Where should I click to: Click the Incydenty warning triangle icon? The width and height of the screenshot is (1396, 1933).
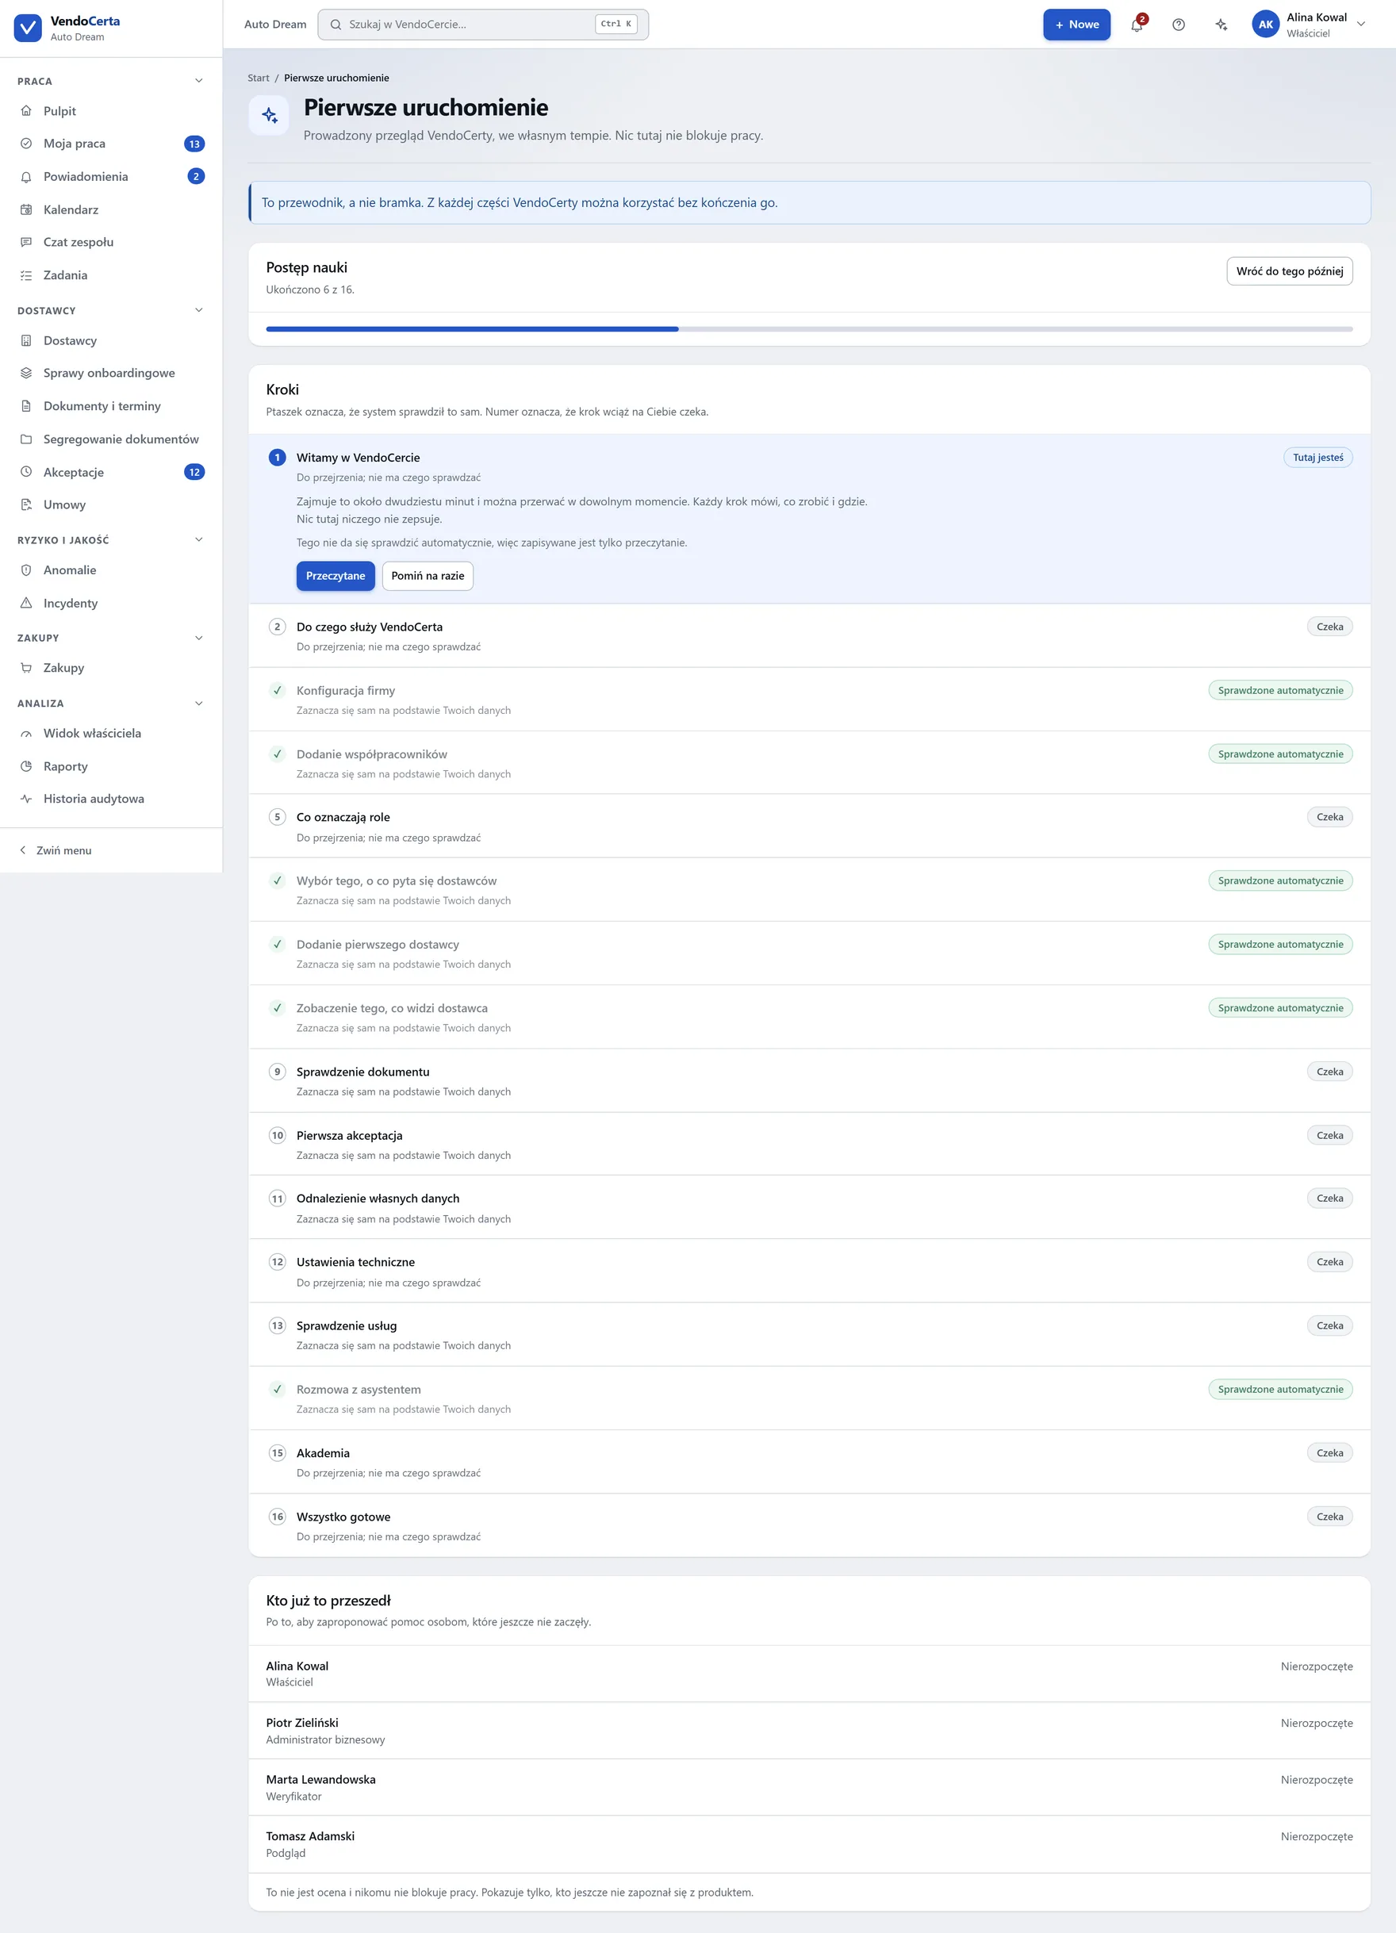click(26, 604)
